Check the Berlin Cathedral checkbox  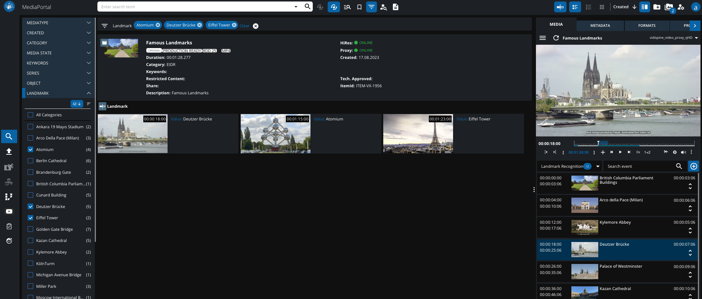point(31,161)
